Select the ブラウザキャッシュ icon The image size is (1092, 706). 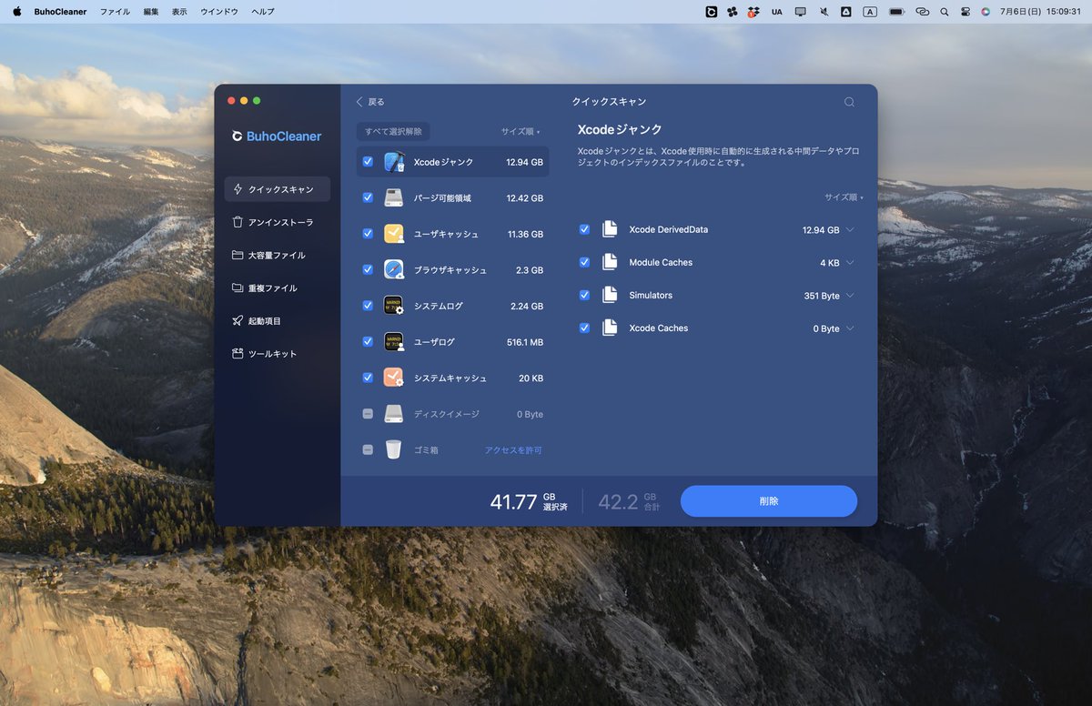pos(394,269)
